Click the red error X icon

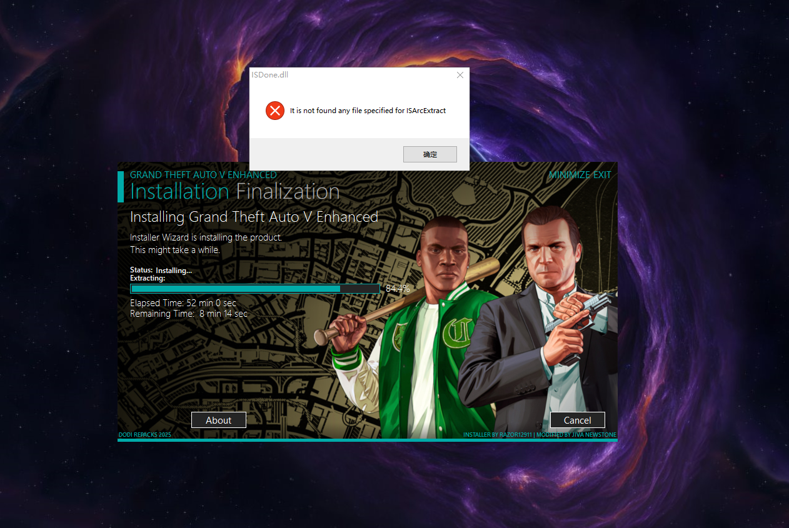tap(275, 111)
